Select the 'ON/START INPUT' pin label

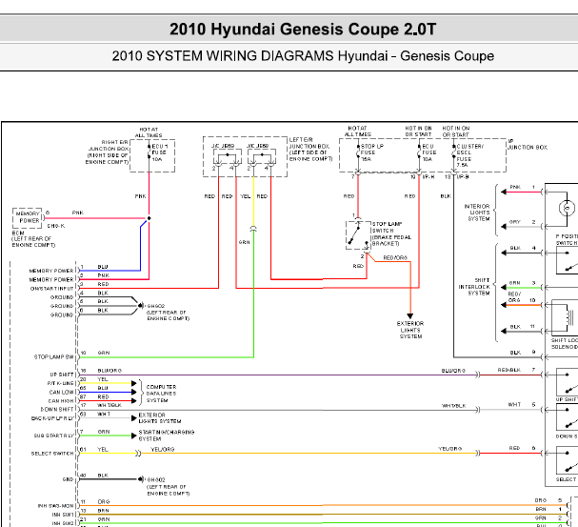[x=52, y=289]
